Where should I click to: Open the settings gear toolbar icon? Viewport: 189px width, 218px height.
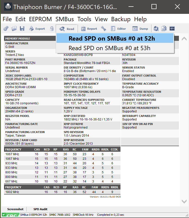[x=6, y=28]
